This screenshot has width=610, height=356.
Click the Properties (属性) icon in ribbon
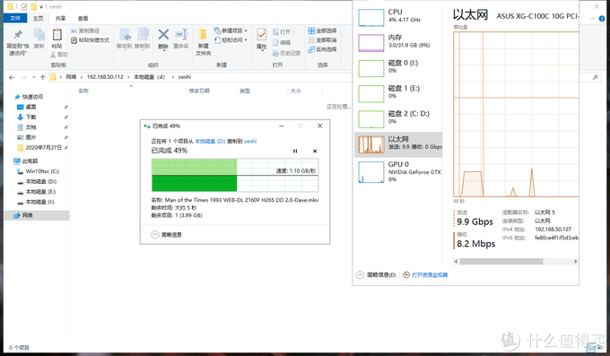point(261,35)
